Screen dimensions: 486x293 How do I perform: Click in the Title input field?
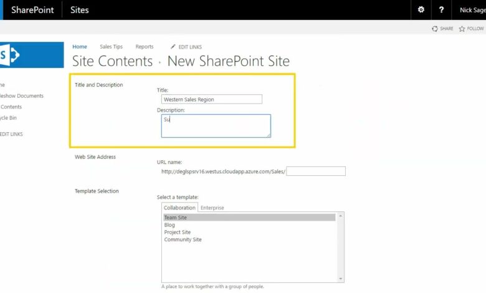point(212,99)
